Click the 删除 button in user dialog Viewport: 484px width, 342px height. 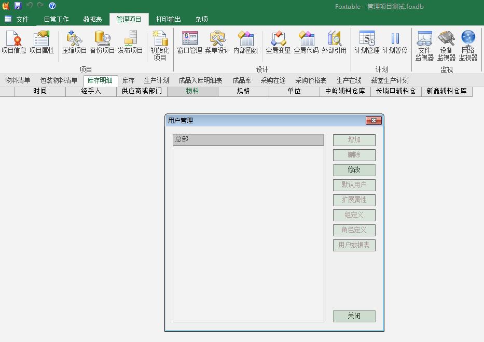354,155
